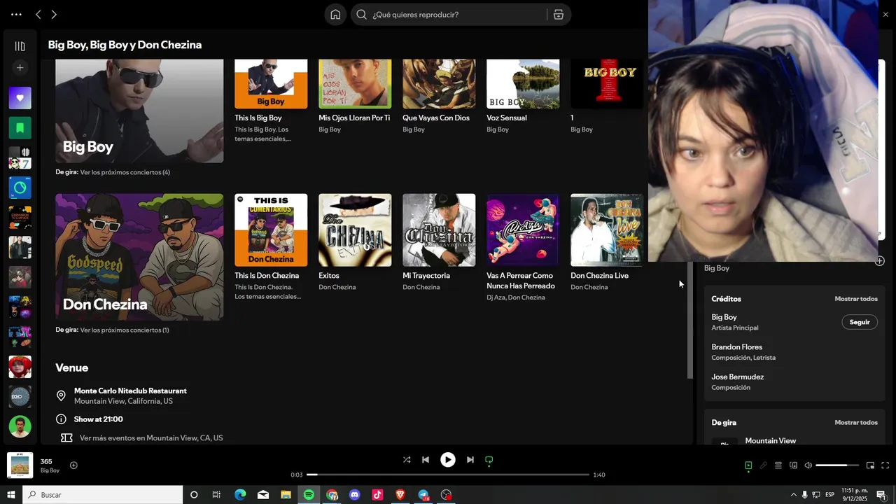Open Liked Songs in sidebar

20,98
